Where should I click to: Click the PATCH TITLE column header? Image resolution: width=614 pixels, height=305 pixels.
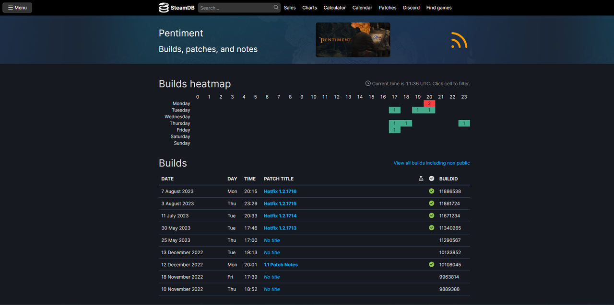point(279,179)
